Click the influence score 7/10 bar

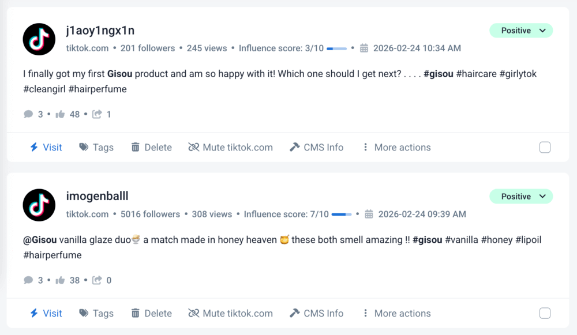342,214
